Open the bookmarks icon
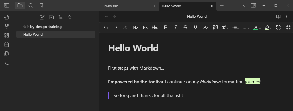 (41, 6)
